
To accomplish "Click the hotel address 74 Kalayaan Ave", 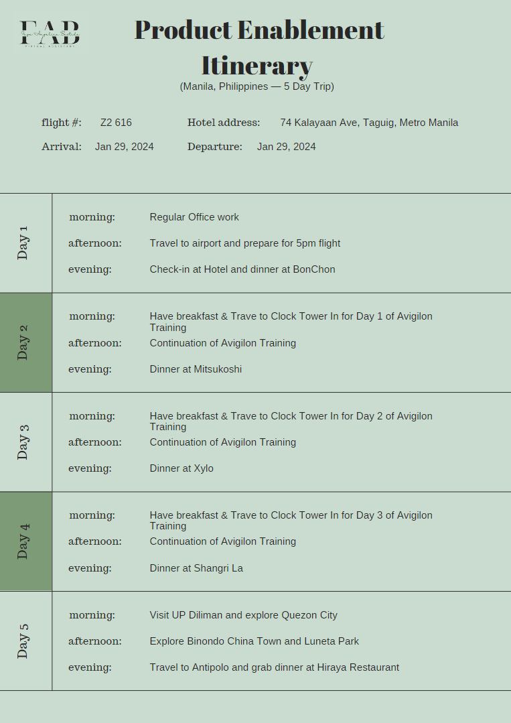I will coord(369,123).
